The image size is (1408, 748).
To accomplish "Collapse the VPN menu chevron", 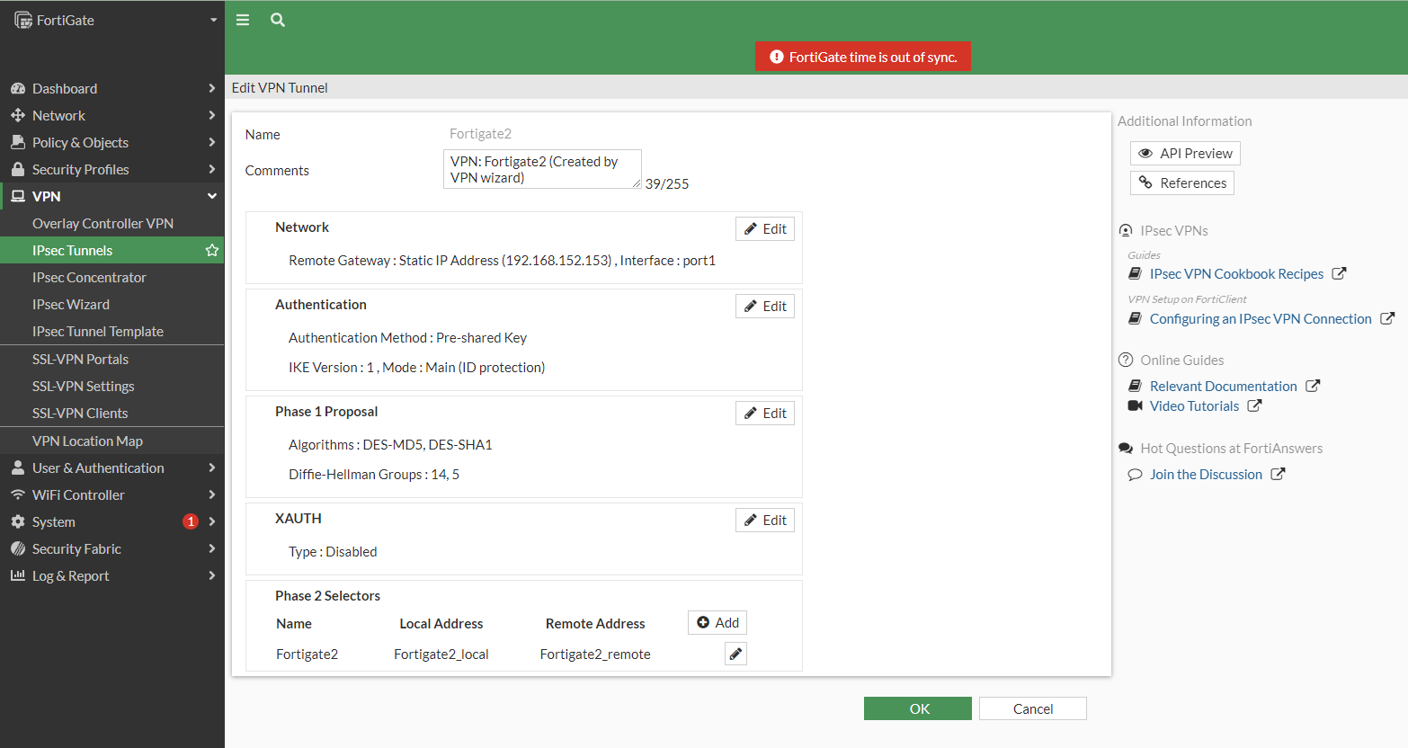I will click(212, 196).
